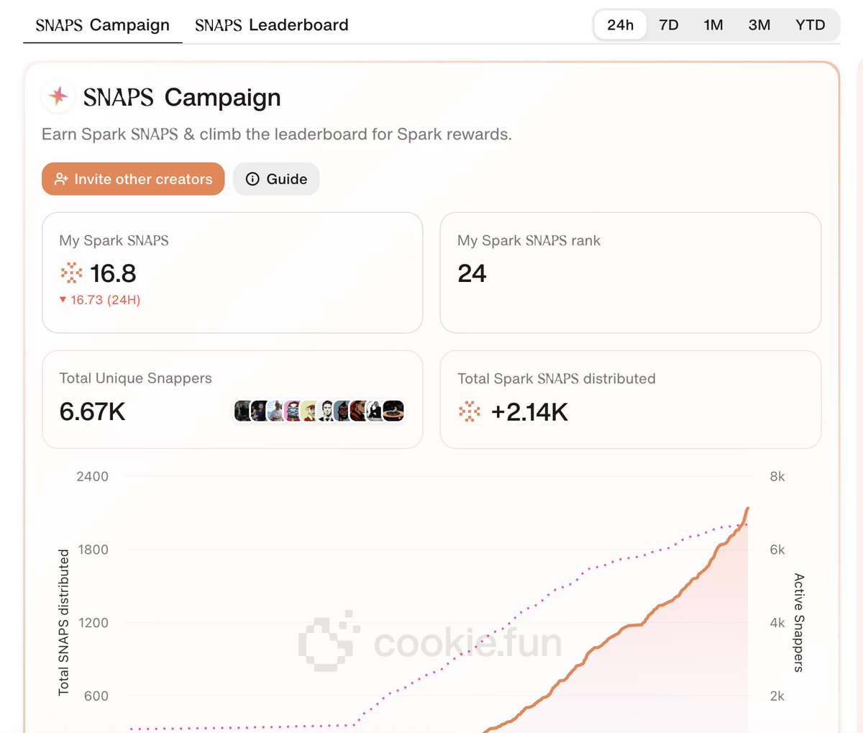Click the 16.73 (24H) change text
This screenshot has height=733, width=863.
(105, 300)
